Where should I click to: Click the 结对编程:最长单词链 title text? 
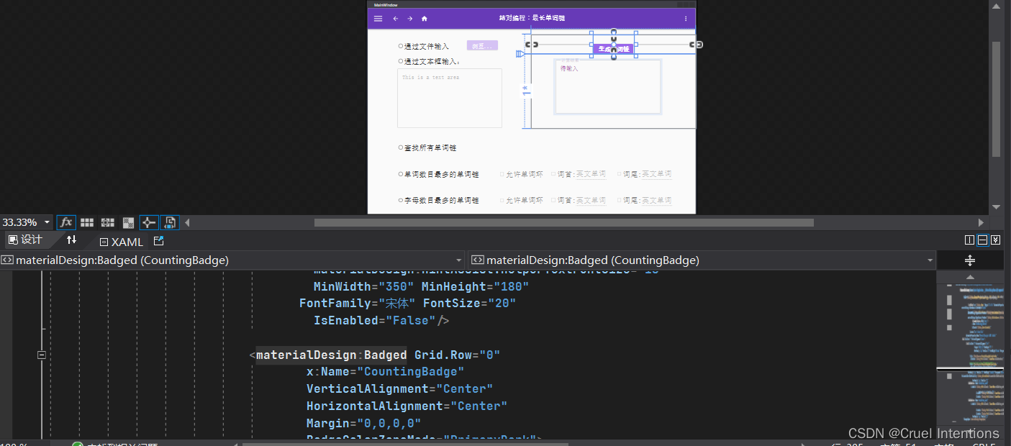pyautogui.click(x=532, y=19)
